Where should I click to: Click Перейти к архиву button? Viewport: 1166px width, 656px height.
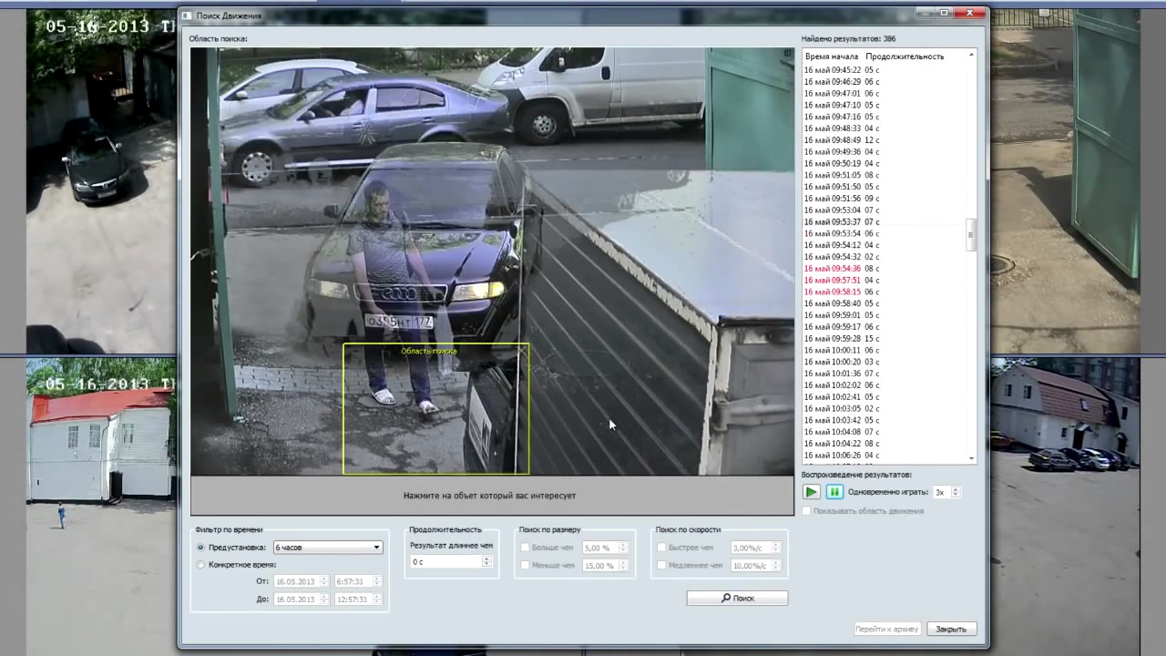click(887, 629)
